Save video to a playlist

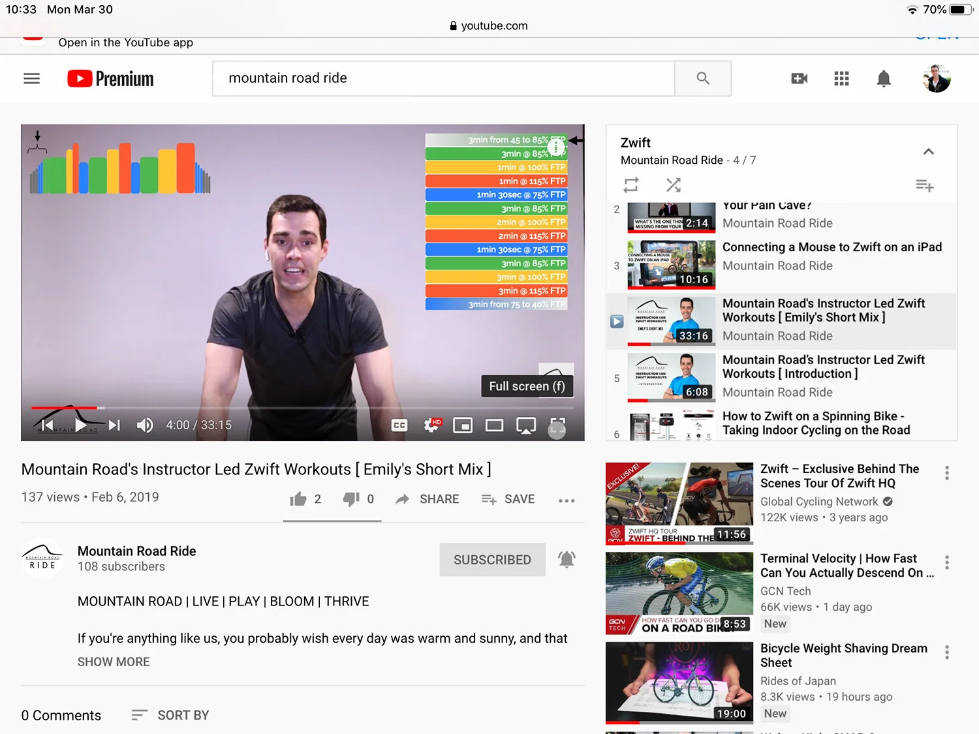click(x=508, y=499)
